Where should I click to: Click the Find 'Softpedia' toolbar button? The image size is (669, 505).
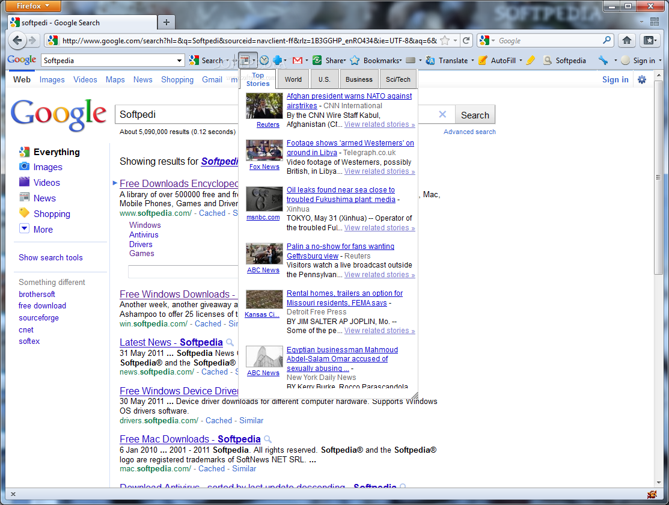[564, 61]
